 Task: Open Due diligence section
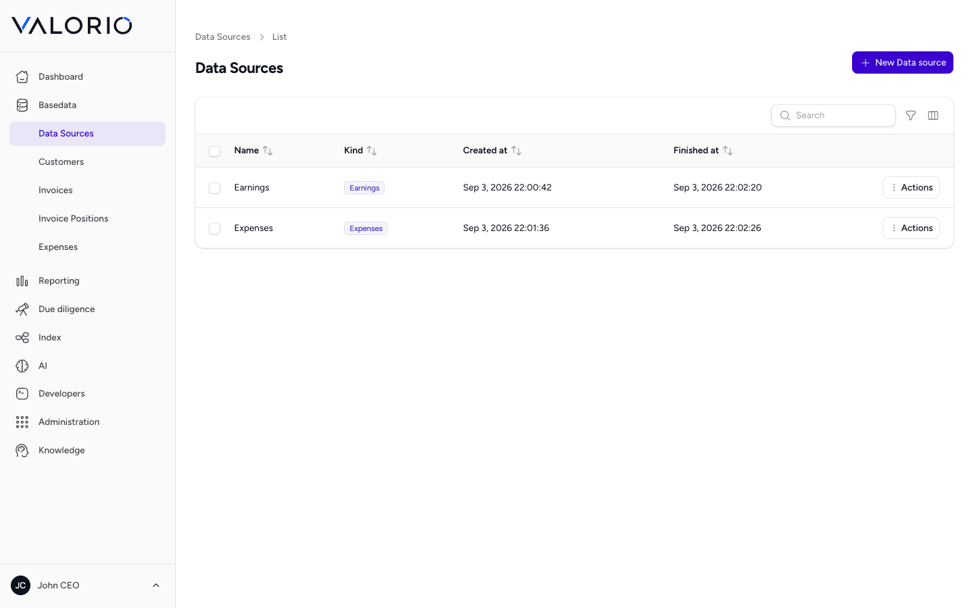pyautogui.click(x=88, y=309)
